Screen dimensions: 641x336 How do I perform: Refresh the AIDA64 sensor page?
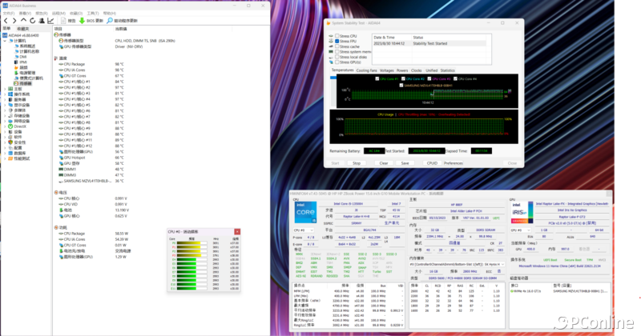pos(32,21)
